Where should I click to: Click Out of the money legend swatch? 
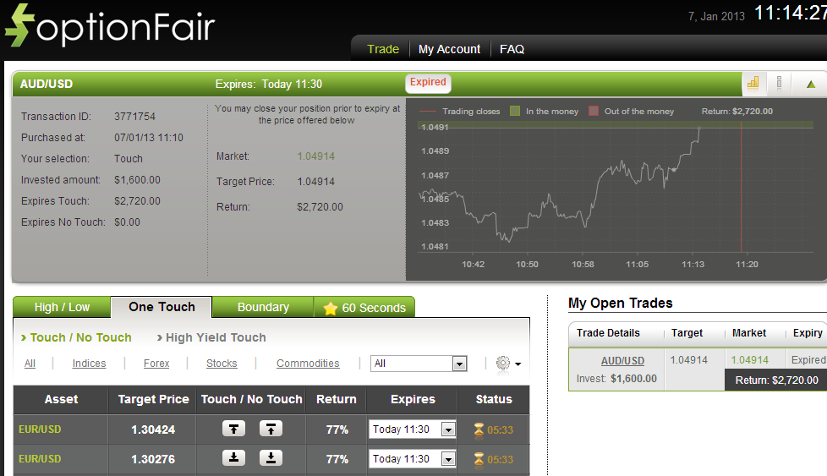pyautogui.click(x=594, y=111)
